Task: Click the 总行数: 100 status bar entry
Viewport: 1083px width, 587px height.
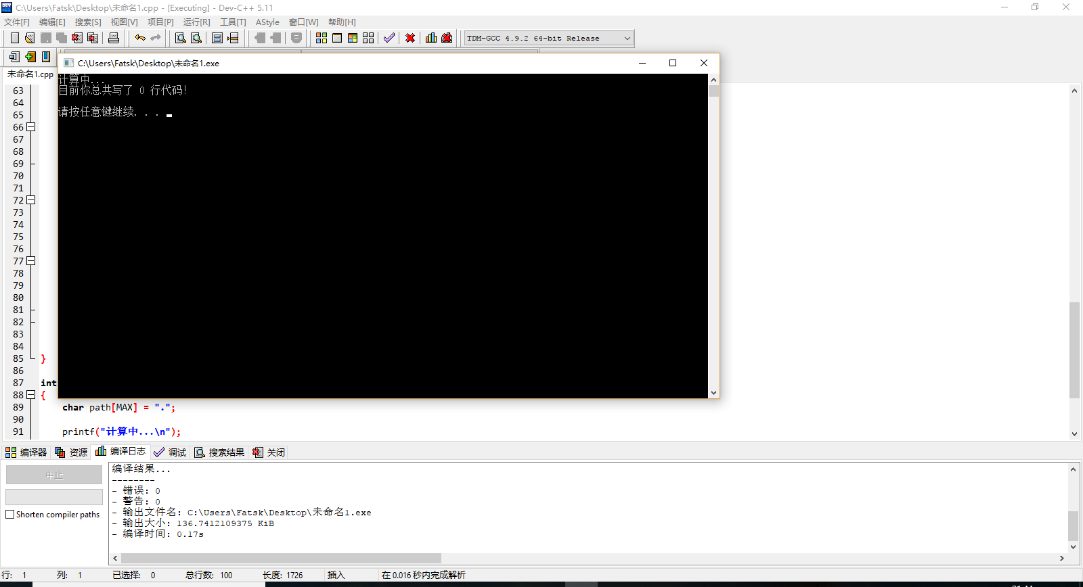Action: point(209,575)
